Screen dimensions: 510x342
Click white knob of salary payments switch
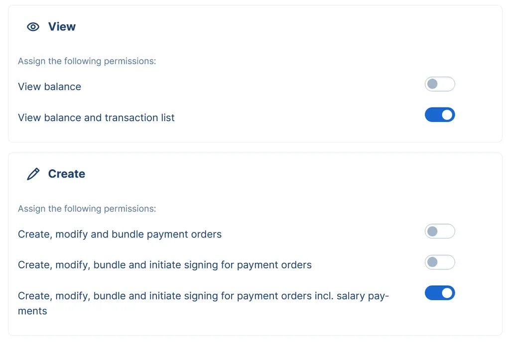447,293
